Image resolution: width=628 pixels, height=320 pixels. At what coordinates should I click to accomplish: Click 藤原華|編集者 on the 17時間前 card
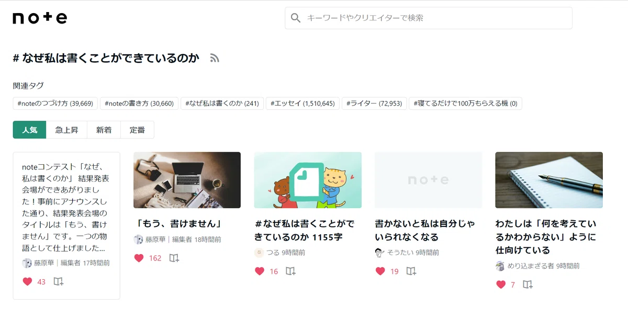click(x=57, y=263)
